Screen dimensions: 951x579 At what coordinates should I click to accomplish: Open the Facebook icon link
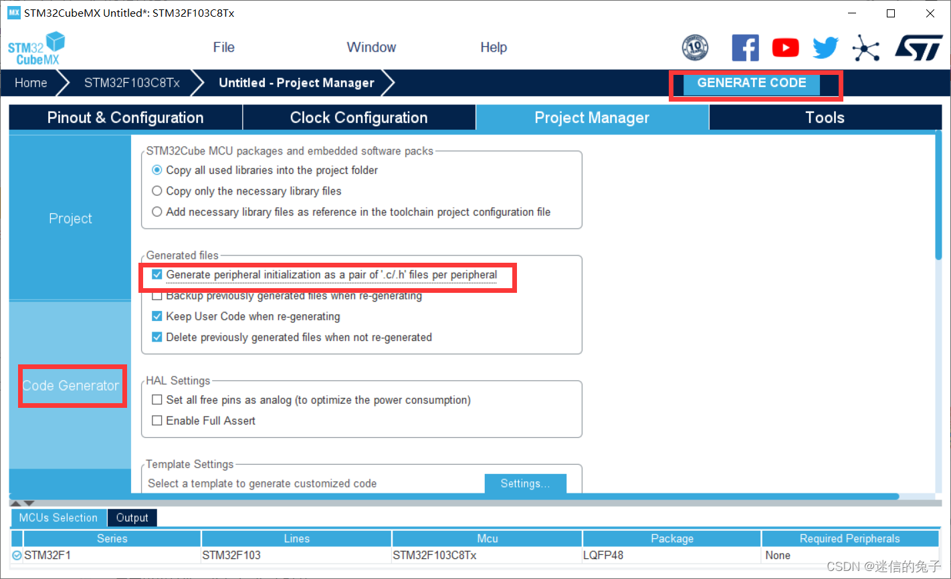click(745, 47)
